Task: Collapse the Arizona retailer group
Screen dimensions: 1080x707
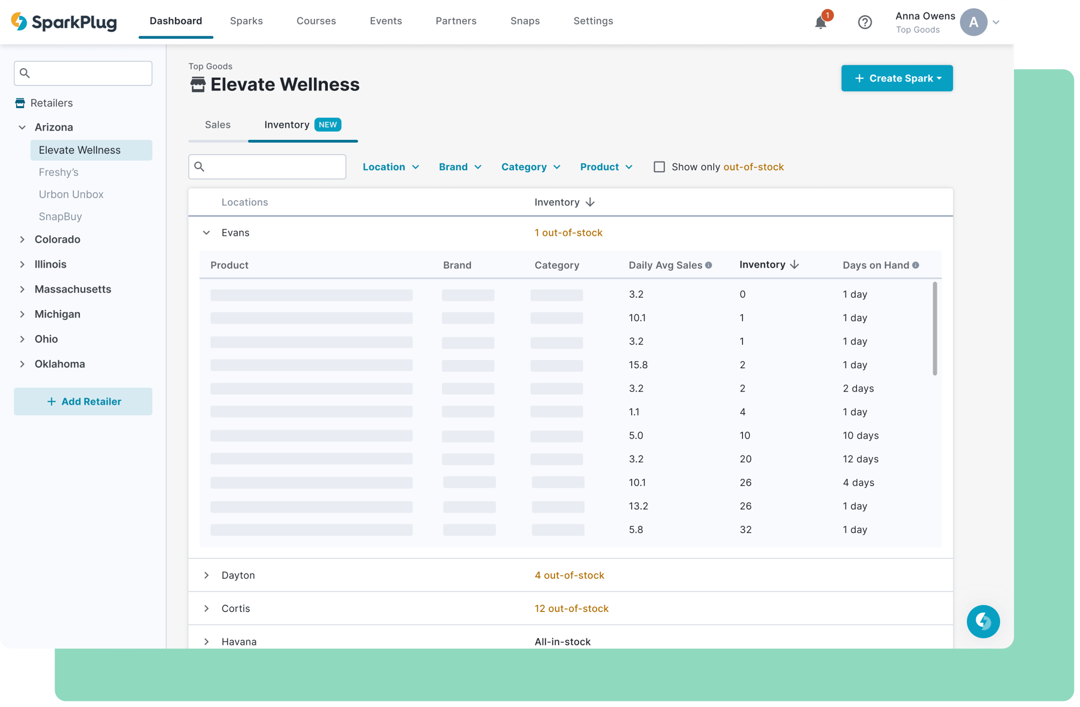Action: 22,127
